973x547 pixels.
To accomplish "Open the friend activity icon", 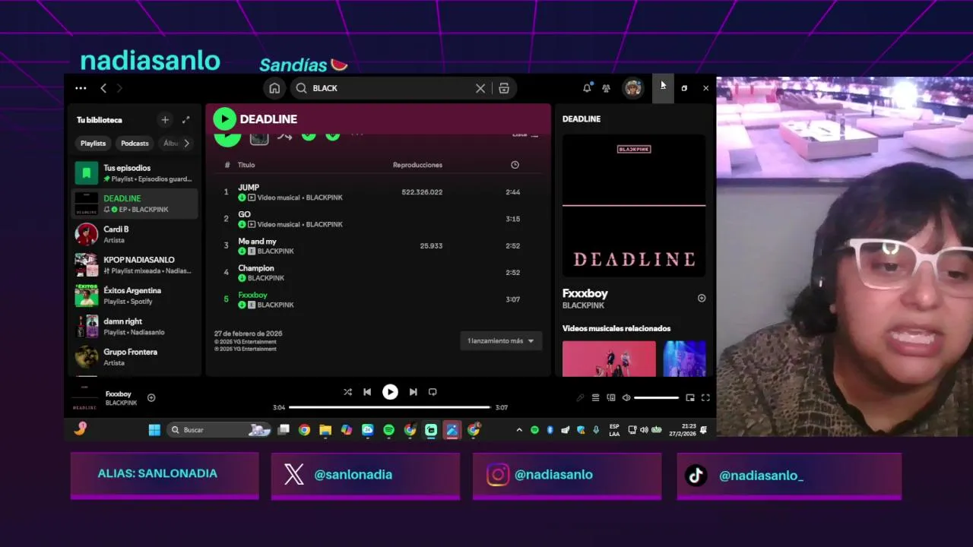I will 606,88.
